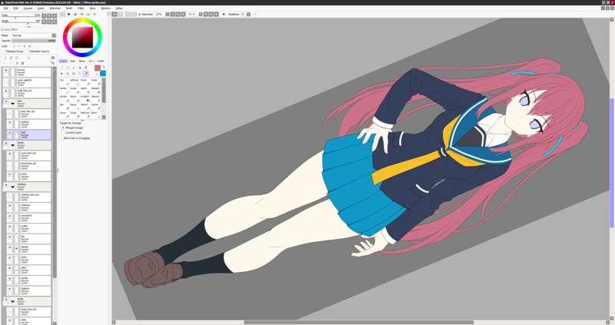
Task: Click the new layer folder icon
Action: [x=17, y=58]
